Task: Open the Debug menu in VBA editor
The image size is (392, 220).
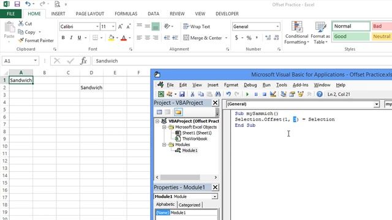Action: 251,85
